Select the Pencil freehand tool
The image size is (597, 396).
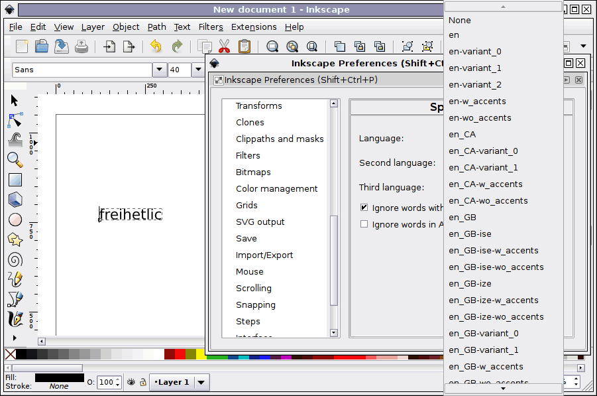coord(15,279)
